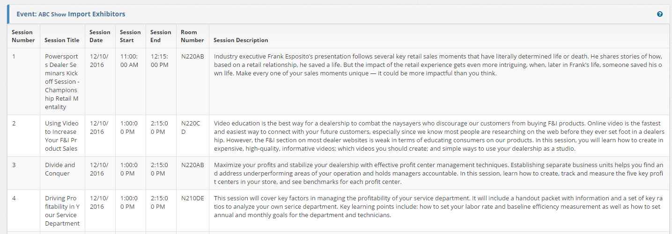Screen dimensions: 672x234
Task: Select the Using Video to Increase F&I session title
Action: (x=62, y=136)
